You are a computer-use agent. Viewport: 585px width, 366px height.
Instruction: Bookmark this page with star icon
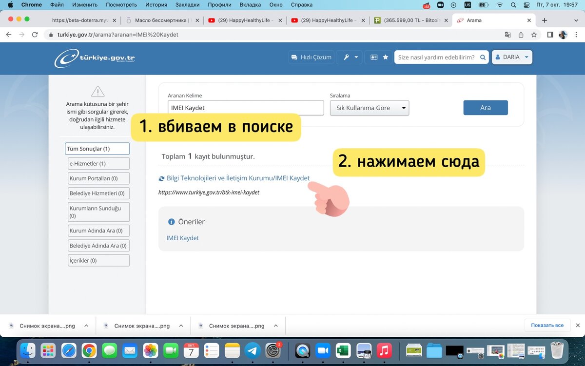click(x=534, y=35)
